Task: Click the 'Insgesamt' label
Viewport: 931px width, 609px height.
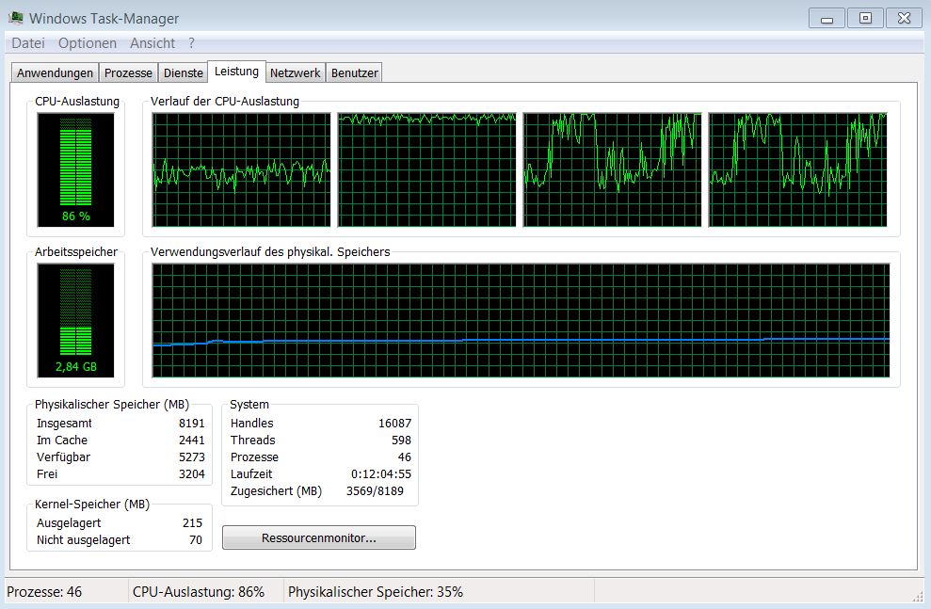Action: 64,424
